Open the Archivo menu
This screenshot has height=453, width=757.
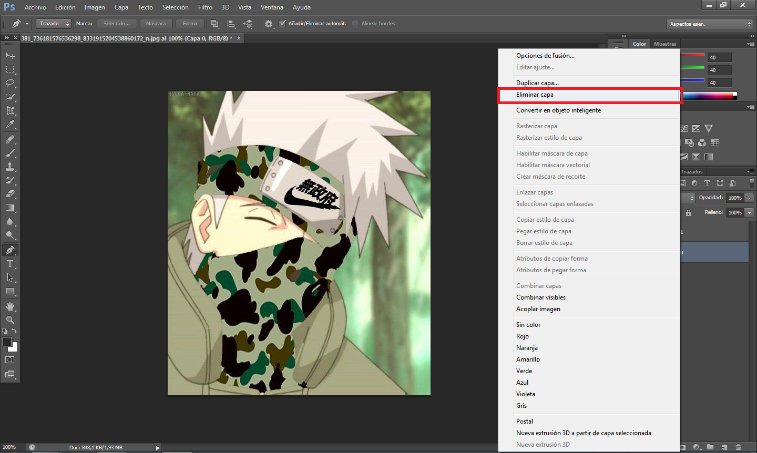tap(35, 7)
